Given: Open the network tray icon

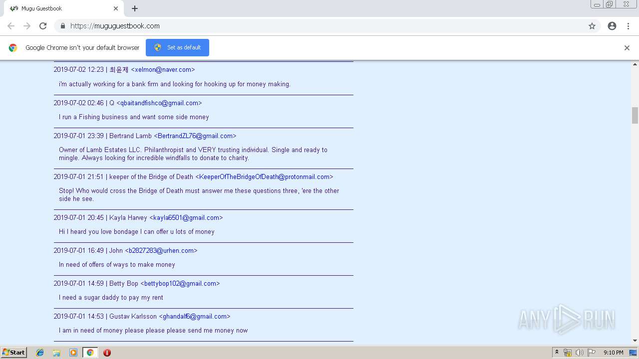Looking at the screenshot, I should point(568,353).
